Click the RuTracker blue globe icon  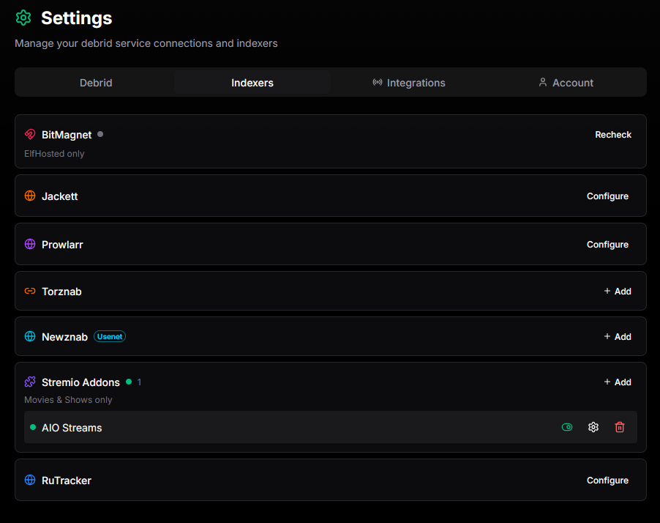click(30, 481)
